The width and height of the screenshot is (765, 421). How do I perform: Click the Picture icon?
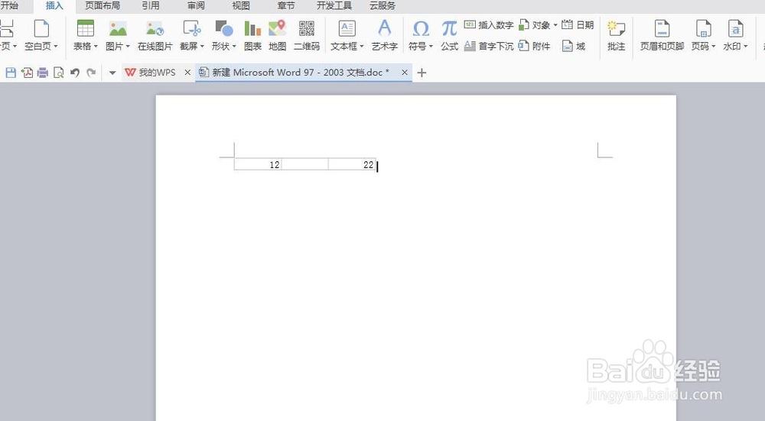(x=118, y=29)
